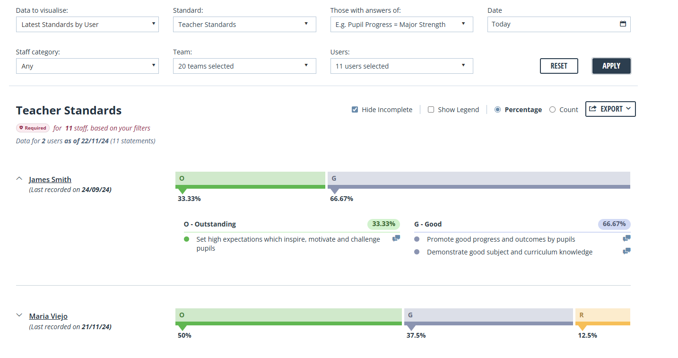Viewport: 678px width, 358px height.
Task: Enable the Show Legend checkbox
Action: click(x=431, y=110)
